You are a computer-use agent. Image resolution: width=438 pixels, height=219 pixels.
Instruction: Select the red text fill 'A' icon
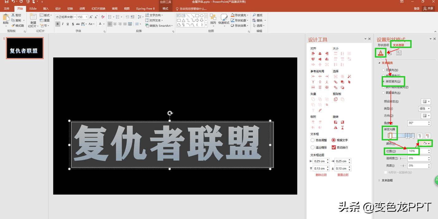point(380,52)
